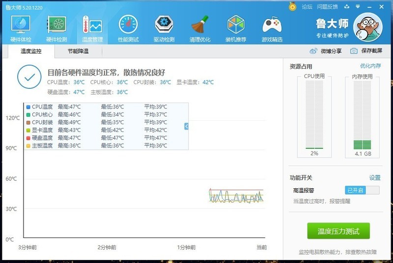Start 温度压力测试 stress test button
Image resolution: width=393 pixels, height=263 pixels.
point(338,231)
